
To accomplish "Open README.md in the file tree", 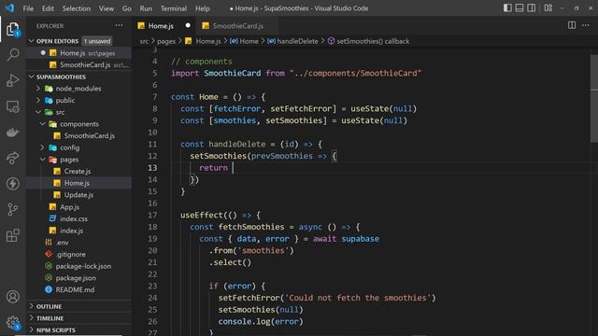I will [x=75, y=289].
